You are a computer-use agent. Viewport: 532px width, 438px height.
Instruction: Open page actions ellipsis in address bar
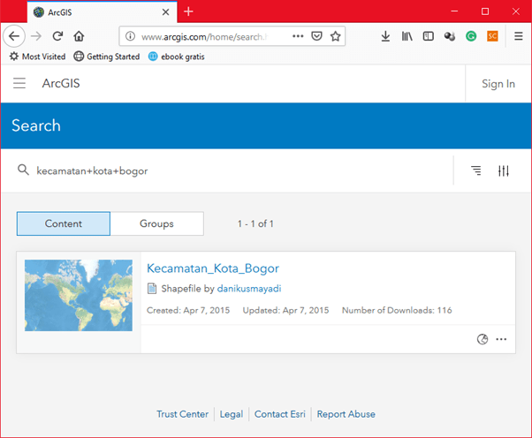click(x=297, y=36)
